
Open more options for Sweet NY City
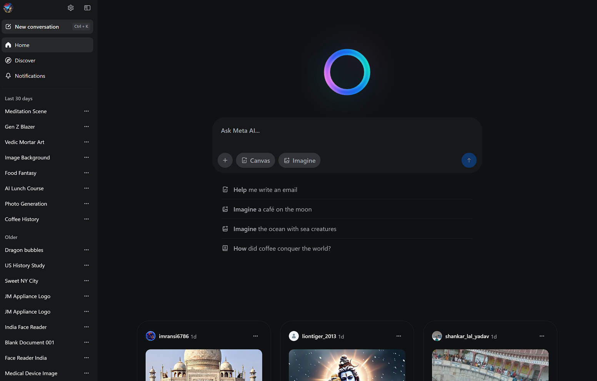point(87,281)
